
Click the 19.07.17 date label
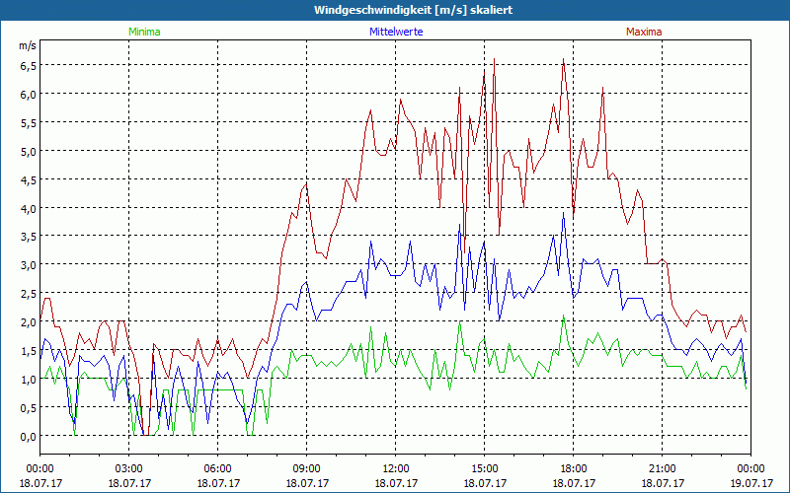point(750,483)
